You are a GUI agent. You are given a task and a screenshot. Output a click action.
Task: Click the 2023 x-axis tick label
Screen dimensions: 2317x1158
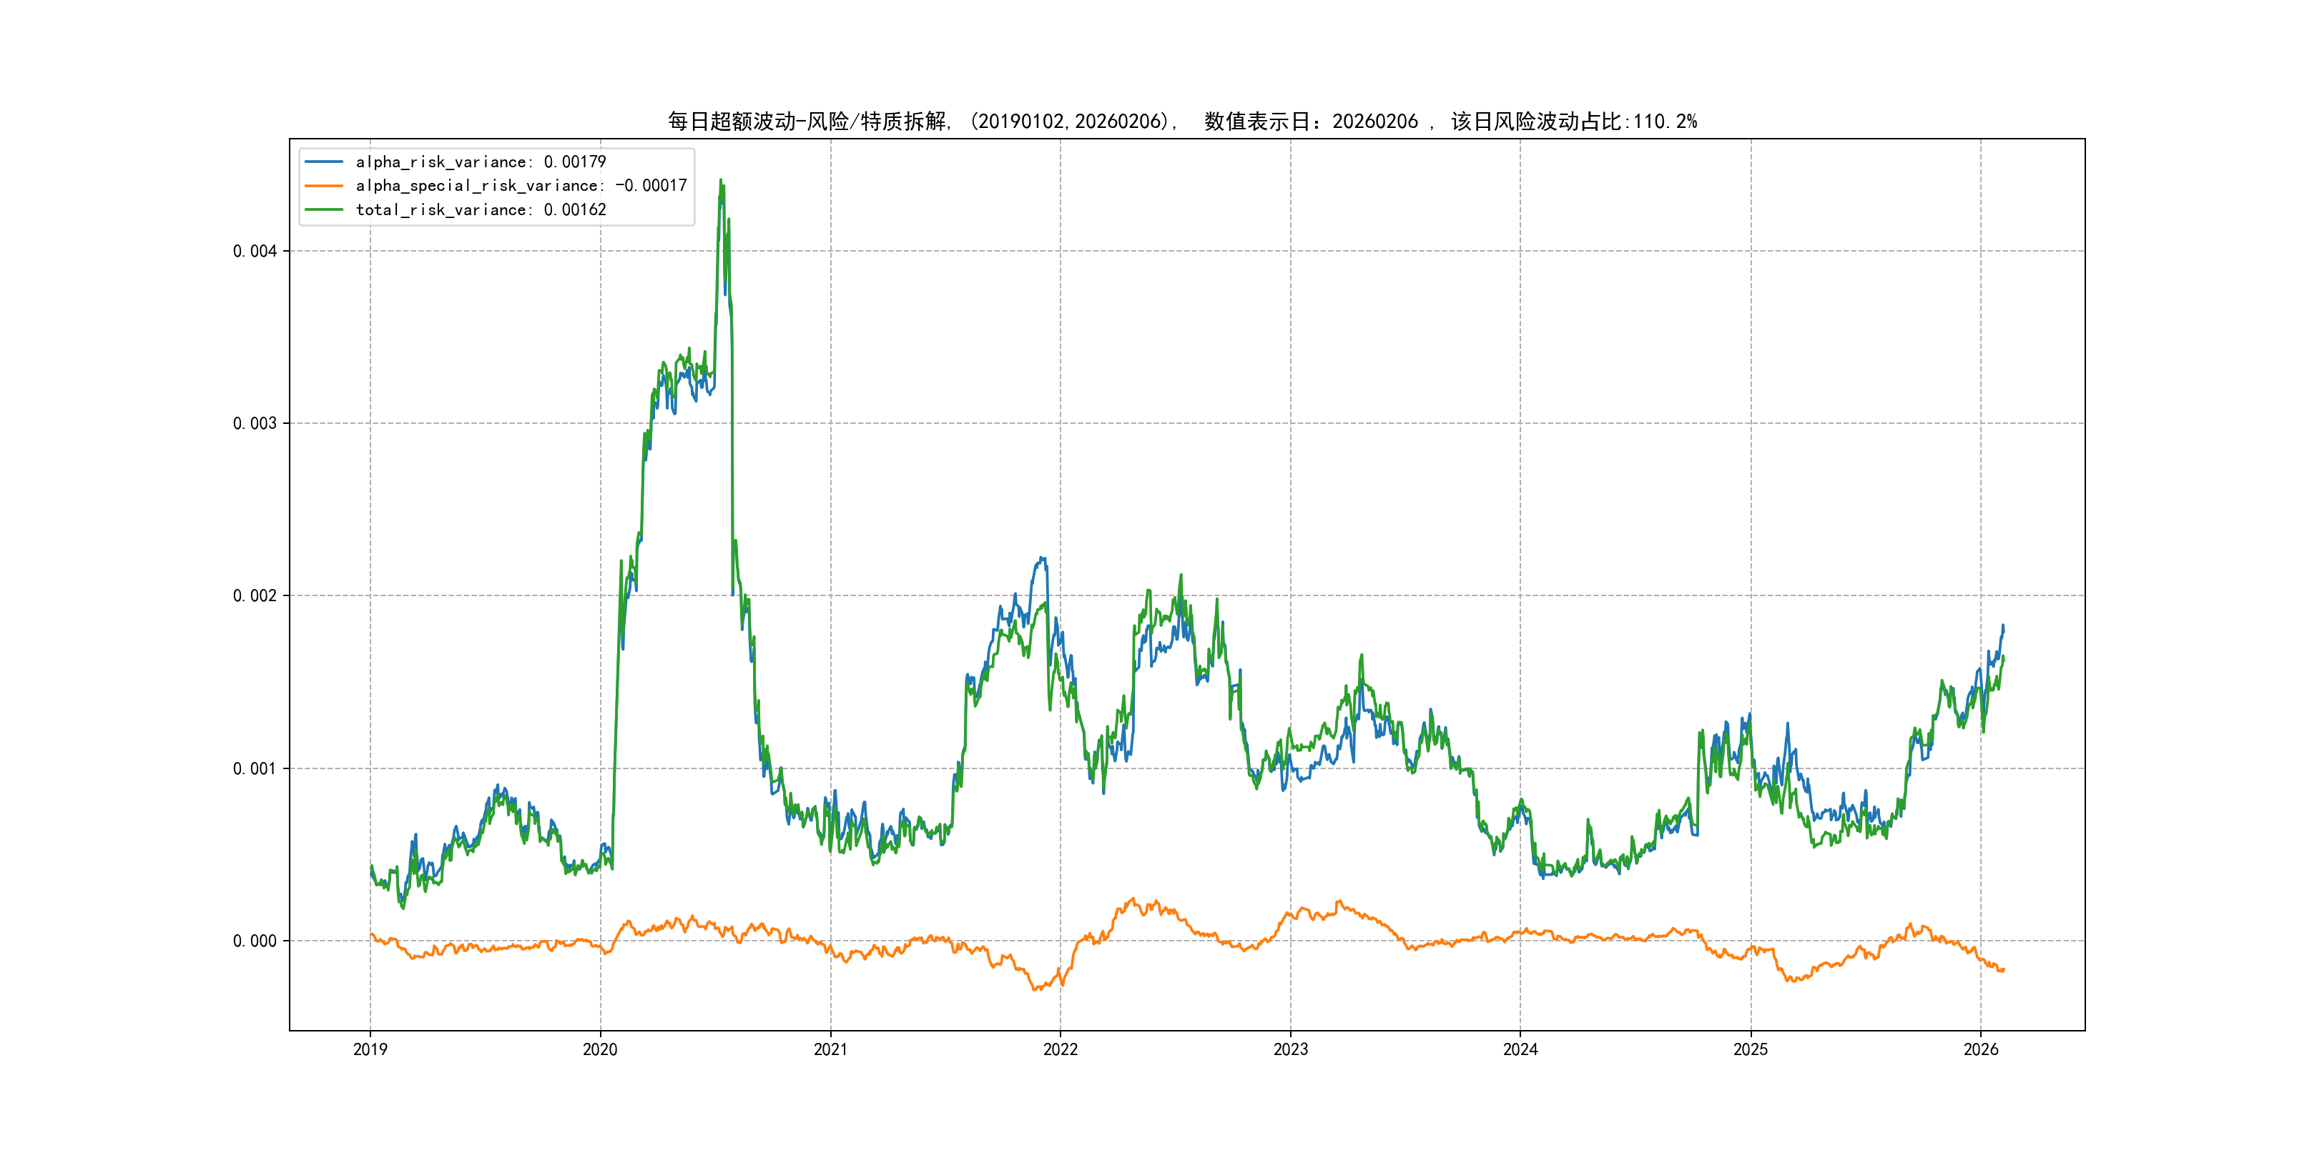1290,1049
